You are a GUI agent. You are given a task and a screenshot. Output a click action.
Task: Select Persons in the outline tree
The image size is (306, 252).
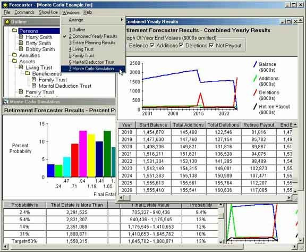click(29, 31)
